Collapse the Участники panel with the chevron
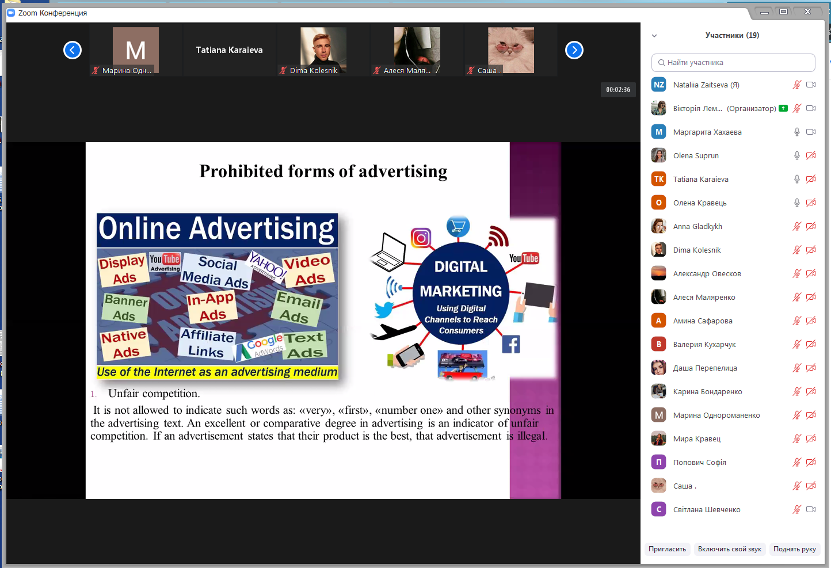Viewport: 831px width, 568px height. point(654,36)
